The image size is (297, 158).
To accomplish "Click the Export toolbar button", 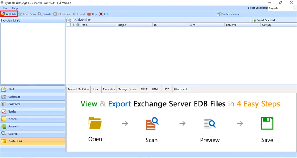I will [79, 14].
